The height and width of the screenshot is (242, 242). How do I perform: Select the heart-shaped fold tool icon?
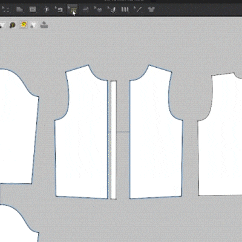pyautogui.click(x=99, y=9)
